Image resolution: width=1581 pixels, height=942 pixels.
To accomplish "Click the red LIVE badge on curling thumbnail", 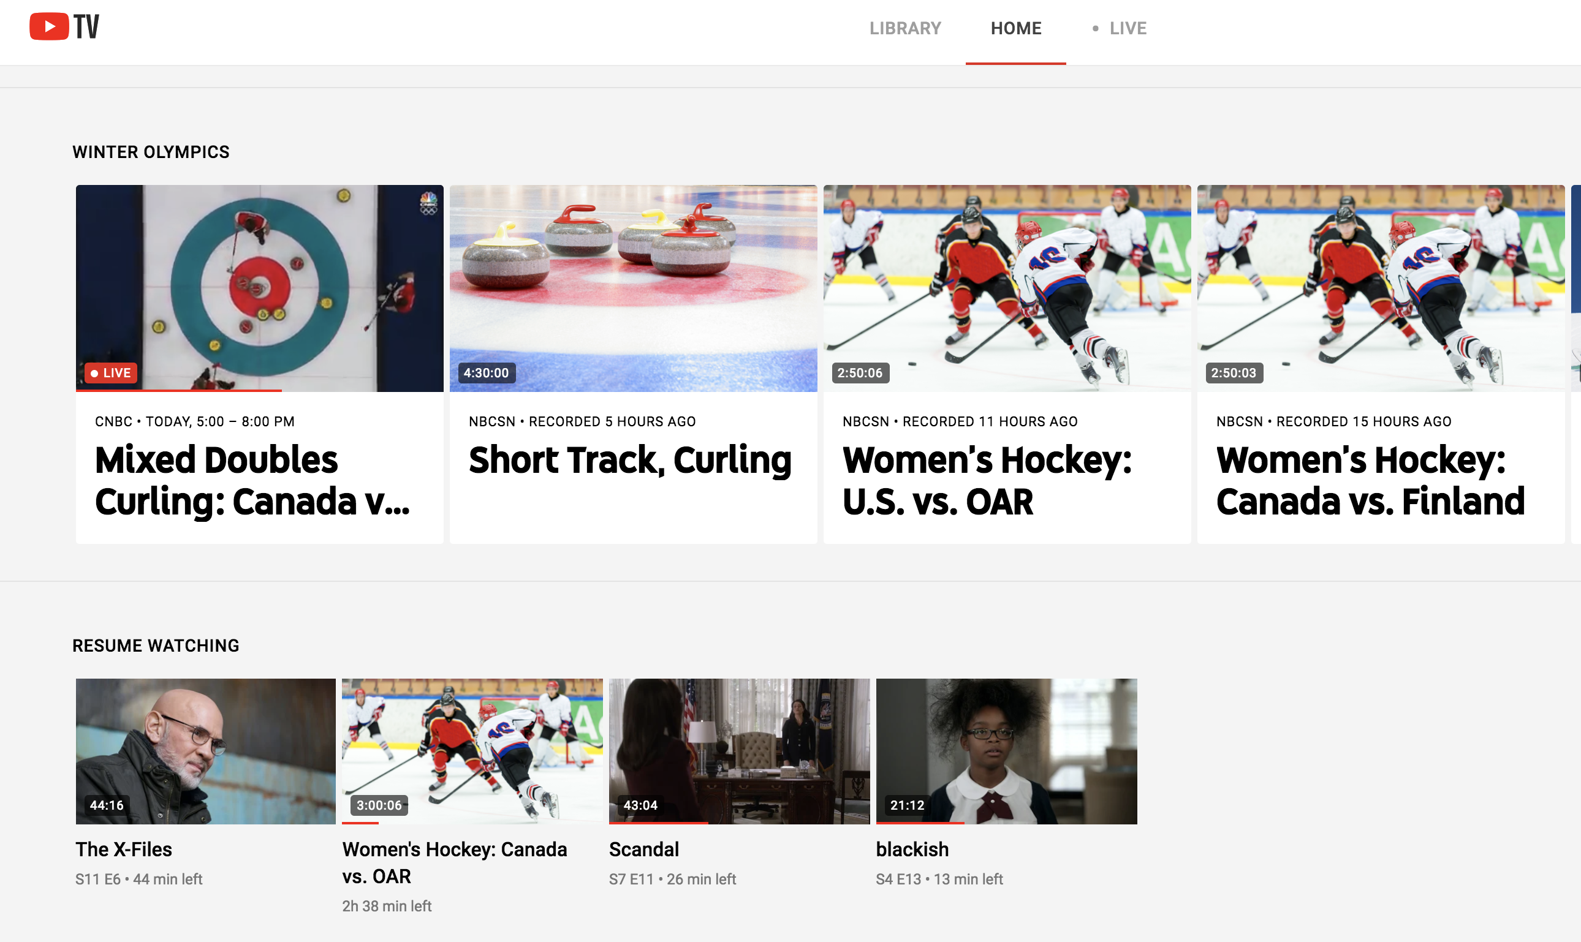I will click(111, 372).
